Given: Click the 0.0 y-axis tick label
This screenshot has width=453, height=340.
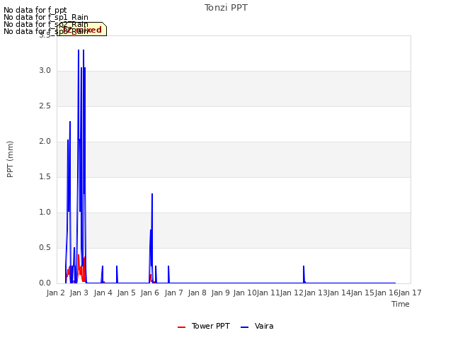Looking at the screenshot, I should click(x=45, y=283).
